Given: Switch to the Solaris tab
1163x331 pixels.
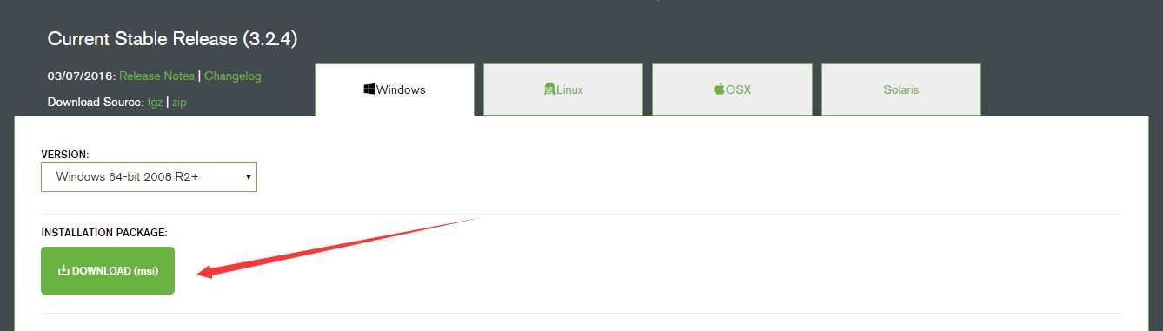Looking at the screenshot, I should (900, 89).
